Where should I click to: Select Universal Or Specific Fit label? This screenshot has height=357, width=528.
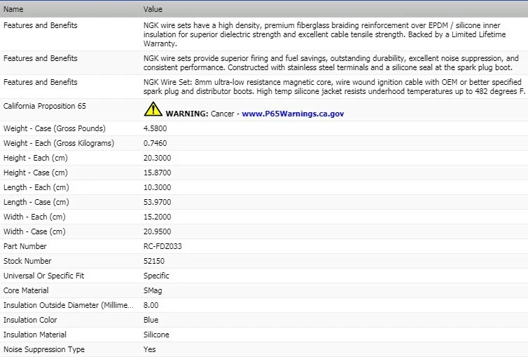pyautogui.click(x=44, y=276)
